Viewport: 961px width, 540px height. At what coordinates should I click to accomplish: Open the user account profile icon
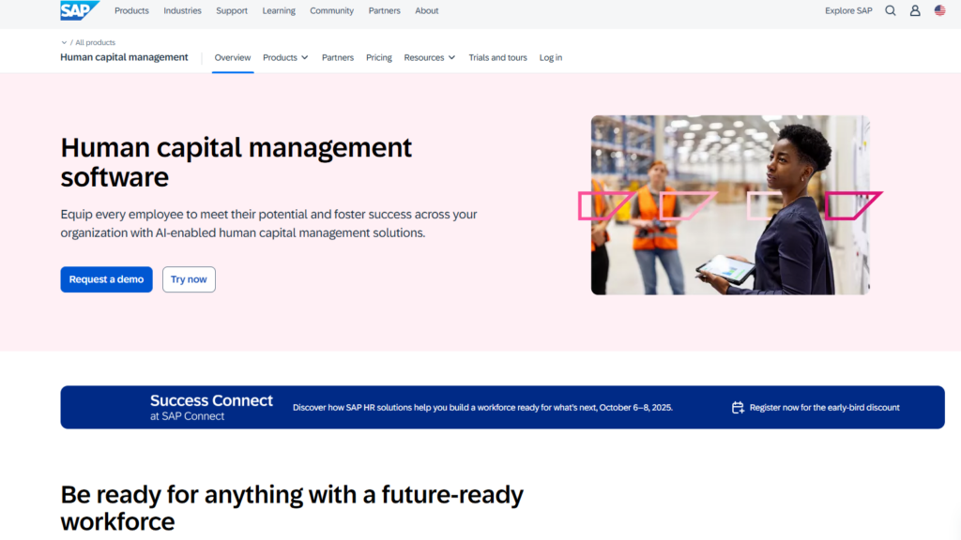[915, 11]
